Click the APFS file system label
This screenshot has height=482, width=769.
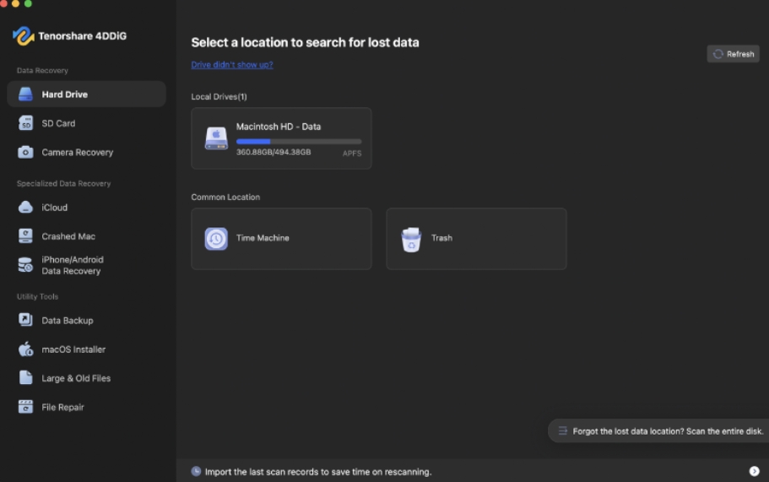tap(352, 153)
